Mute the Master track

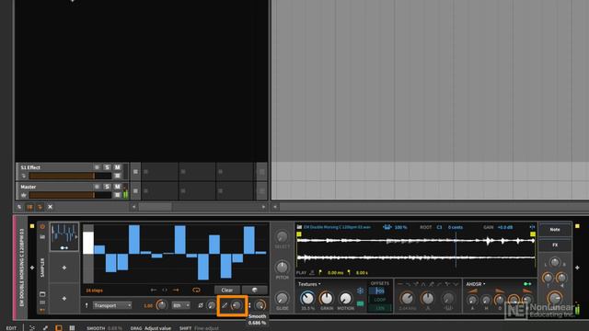[x=117, y=187]
